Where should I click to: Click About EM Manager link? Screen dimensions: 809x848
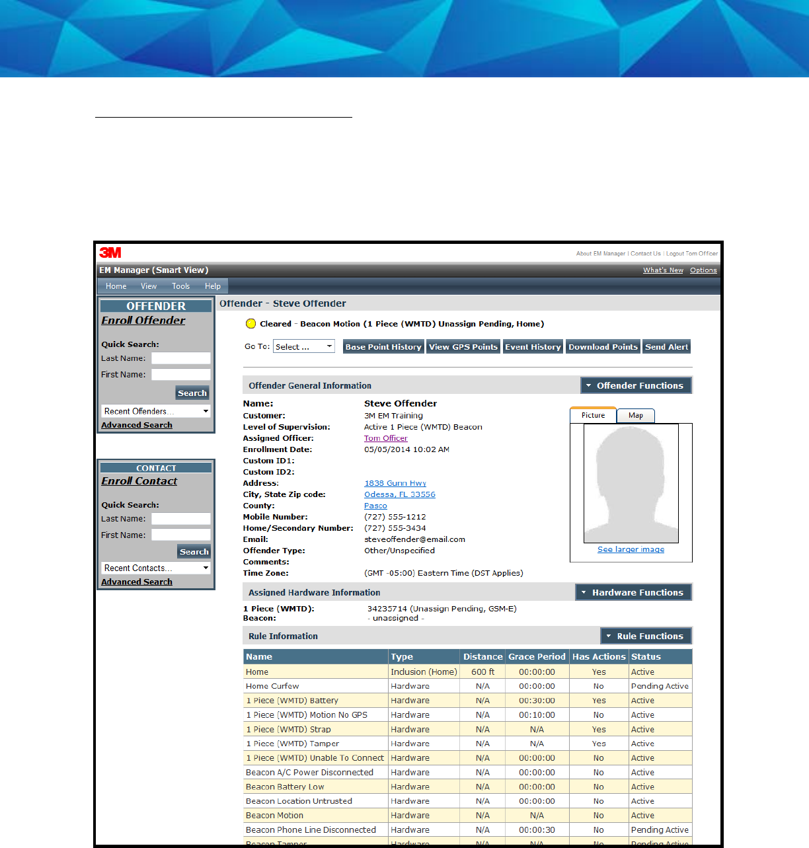point(601,253)
